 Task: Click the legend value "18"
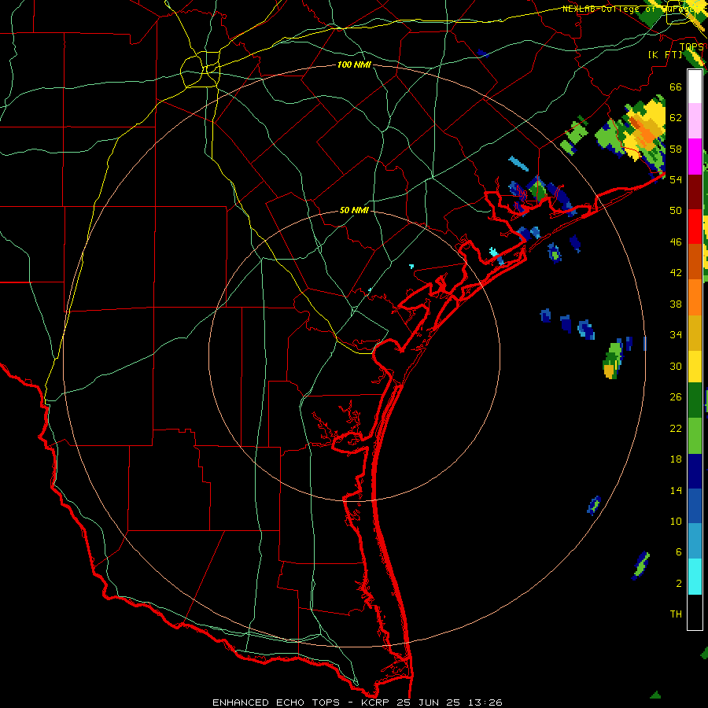point(676,459)
